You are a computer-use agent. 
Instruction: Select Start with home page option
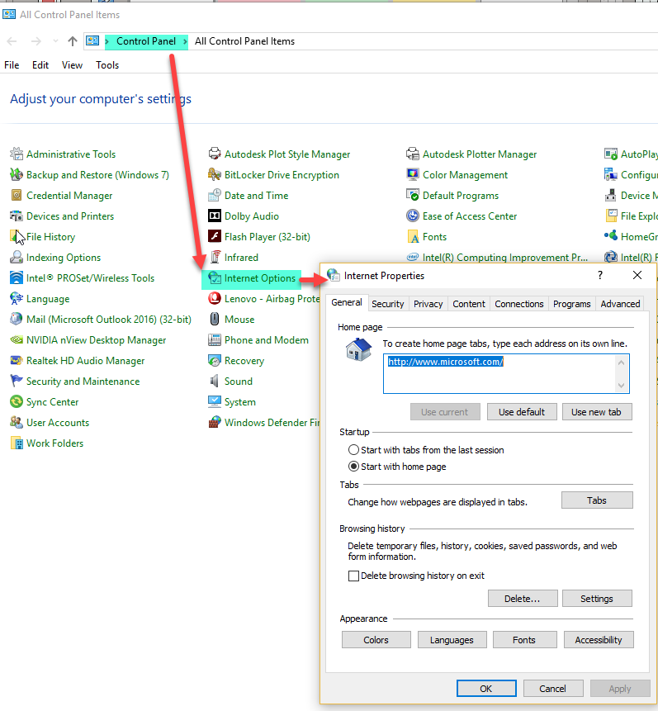[353, 466]
